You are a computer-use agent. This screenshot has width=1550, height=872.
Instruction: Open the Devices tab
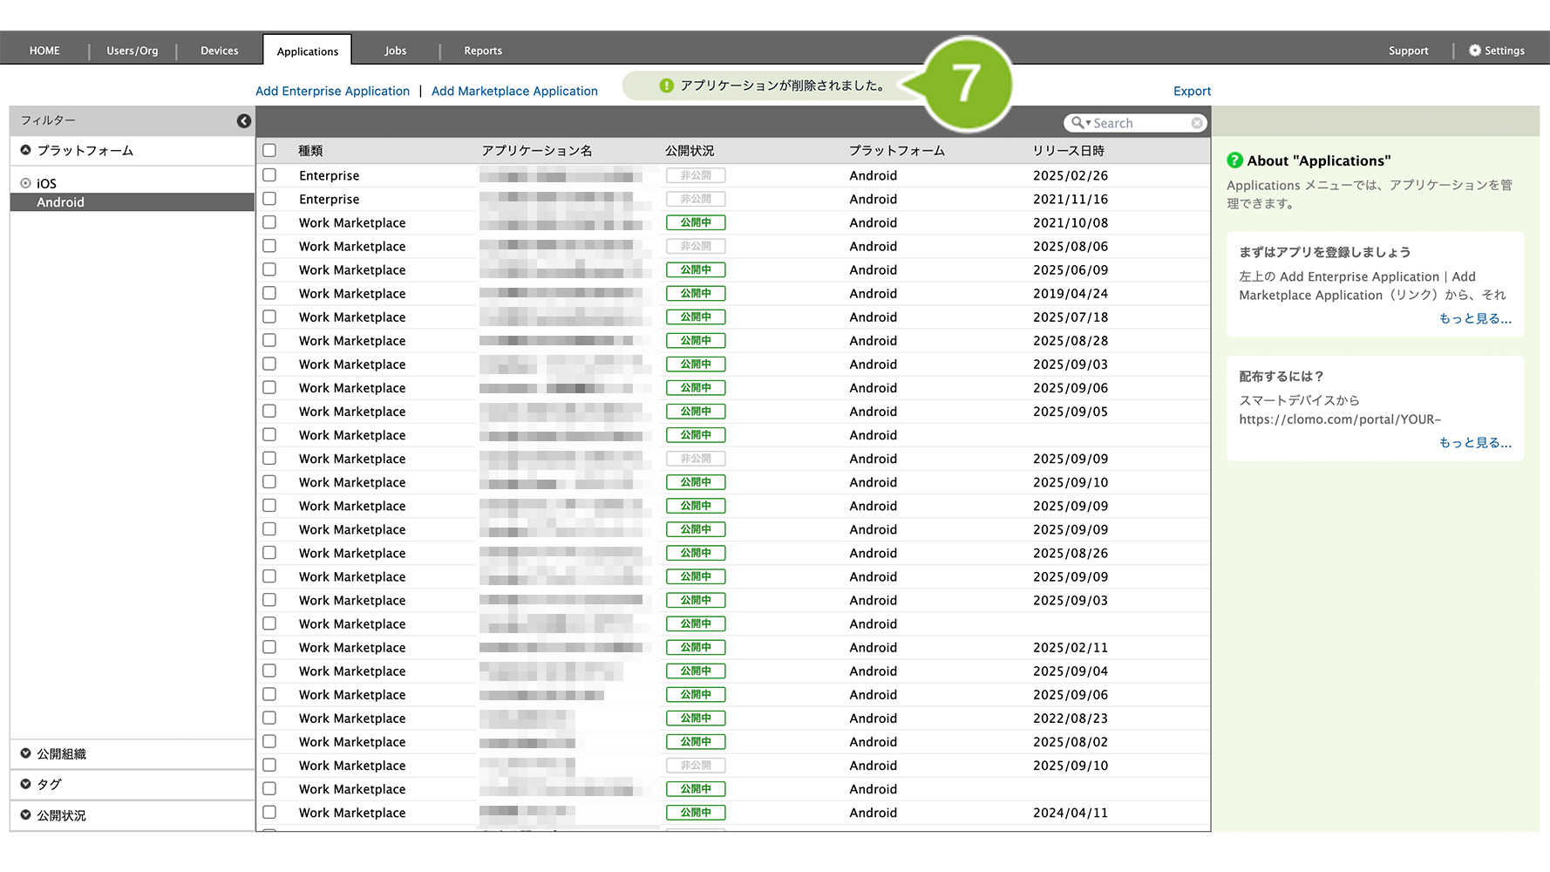pyautogui.click(x=219, y=51)
